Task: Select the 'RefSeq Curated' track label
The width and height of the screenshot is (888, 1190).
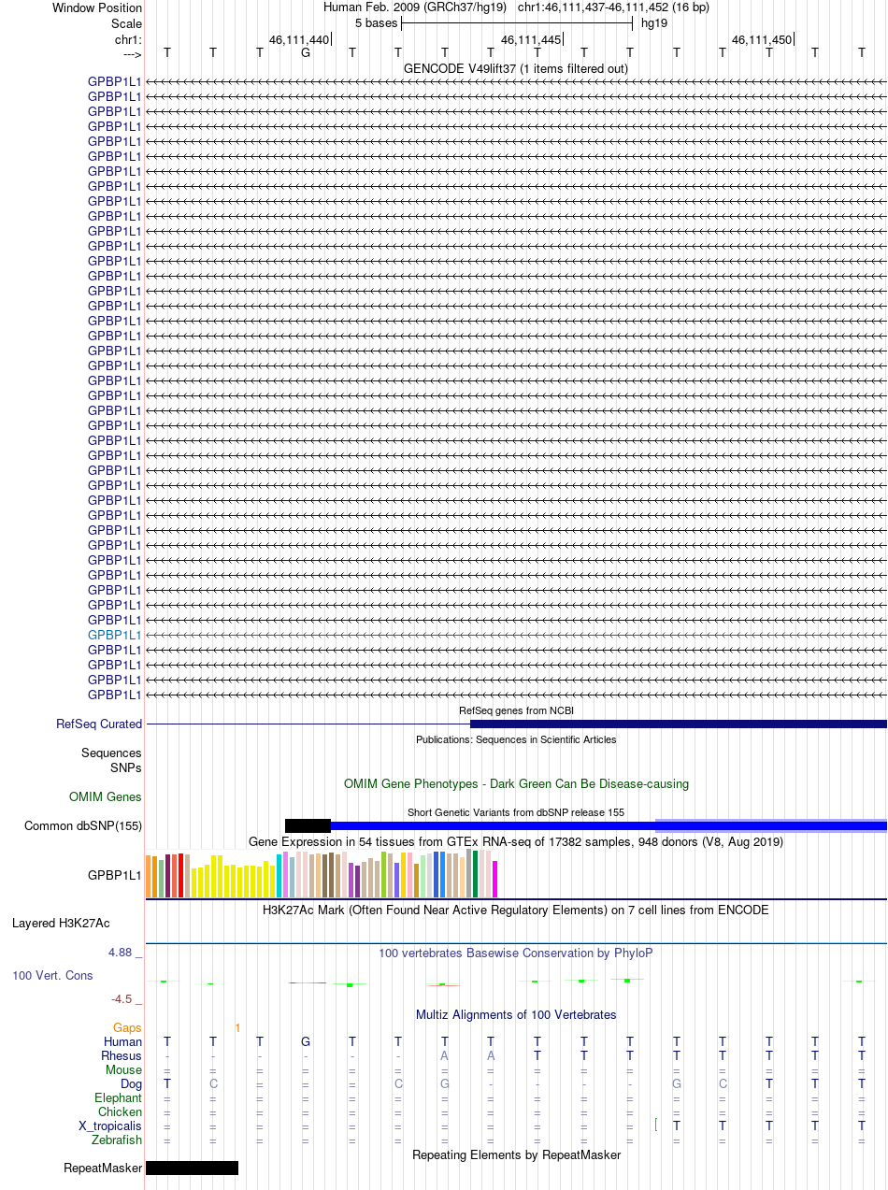Action: (x=99, y=724)
